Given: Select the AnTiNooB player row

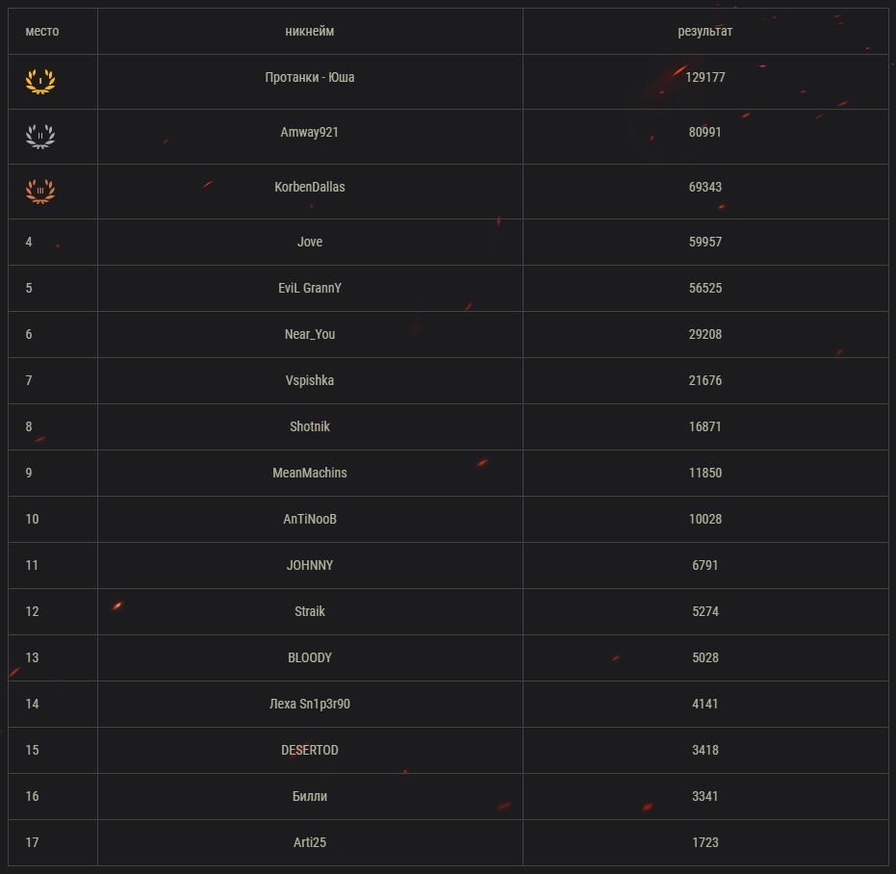Looking at the screenshot, I should [x=310, y=519].
